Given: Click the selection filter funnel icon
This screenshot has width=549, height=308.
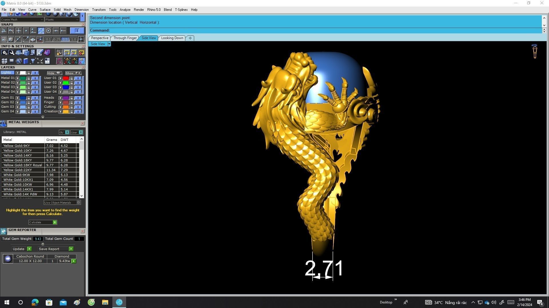Looking at the screenshot, I should click(x=33, y=61).
